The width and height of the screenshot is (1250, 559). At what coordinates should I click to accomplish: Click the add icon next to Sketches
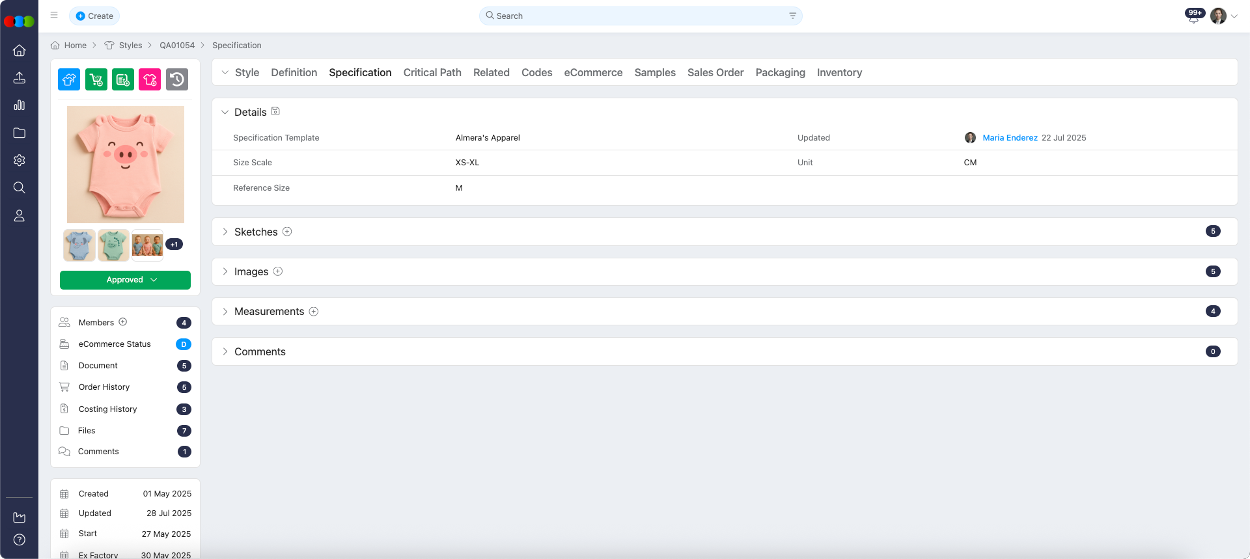[x=287, y=232]
